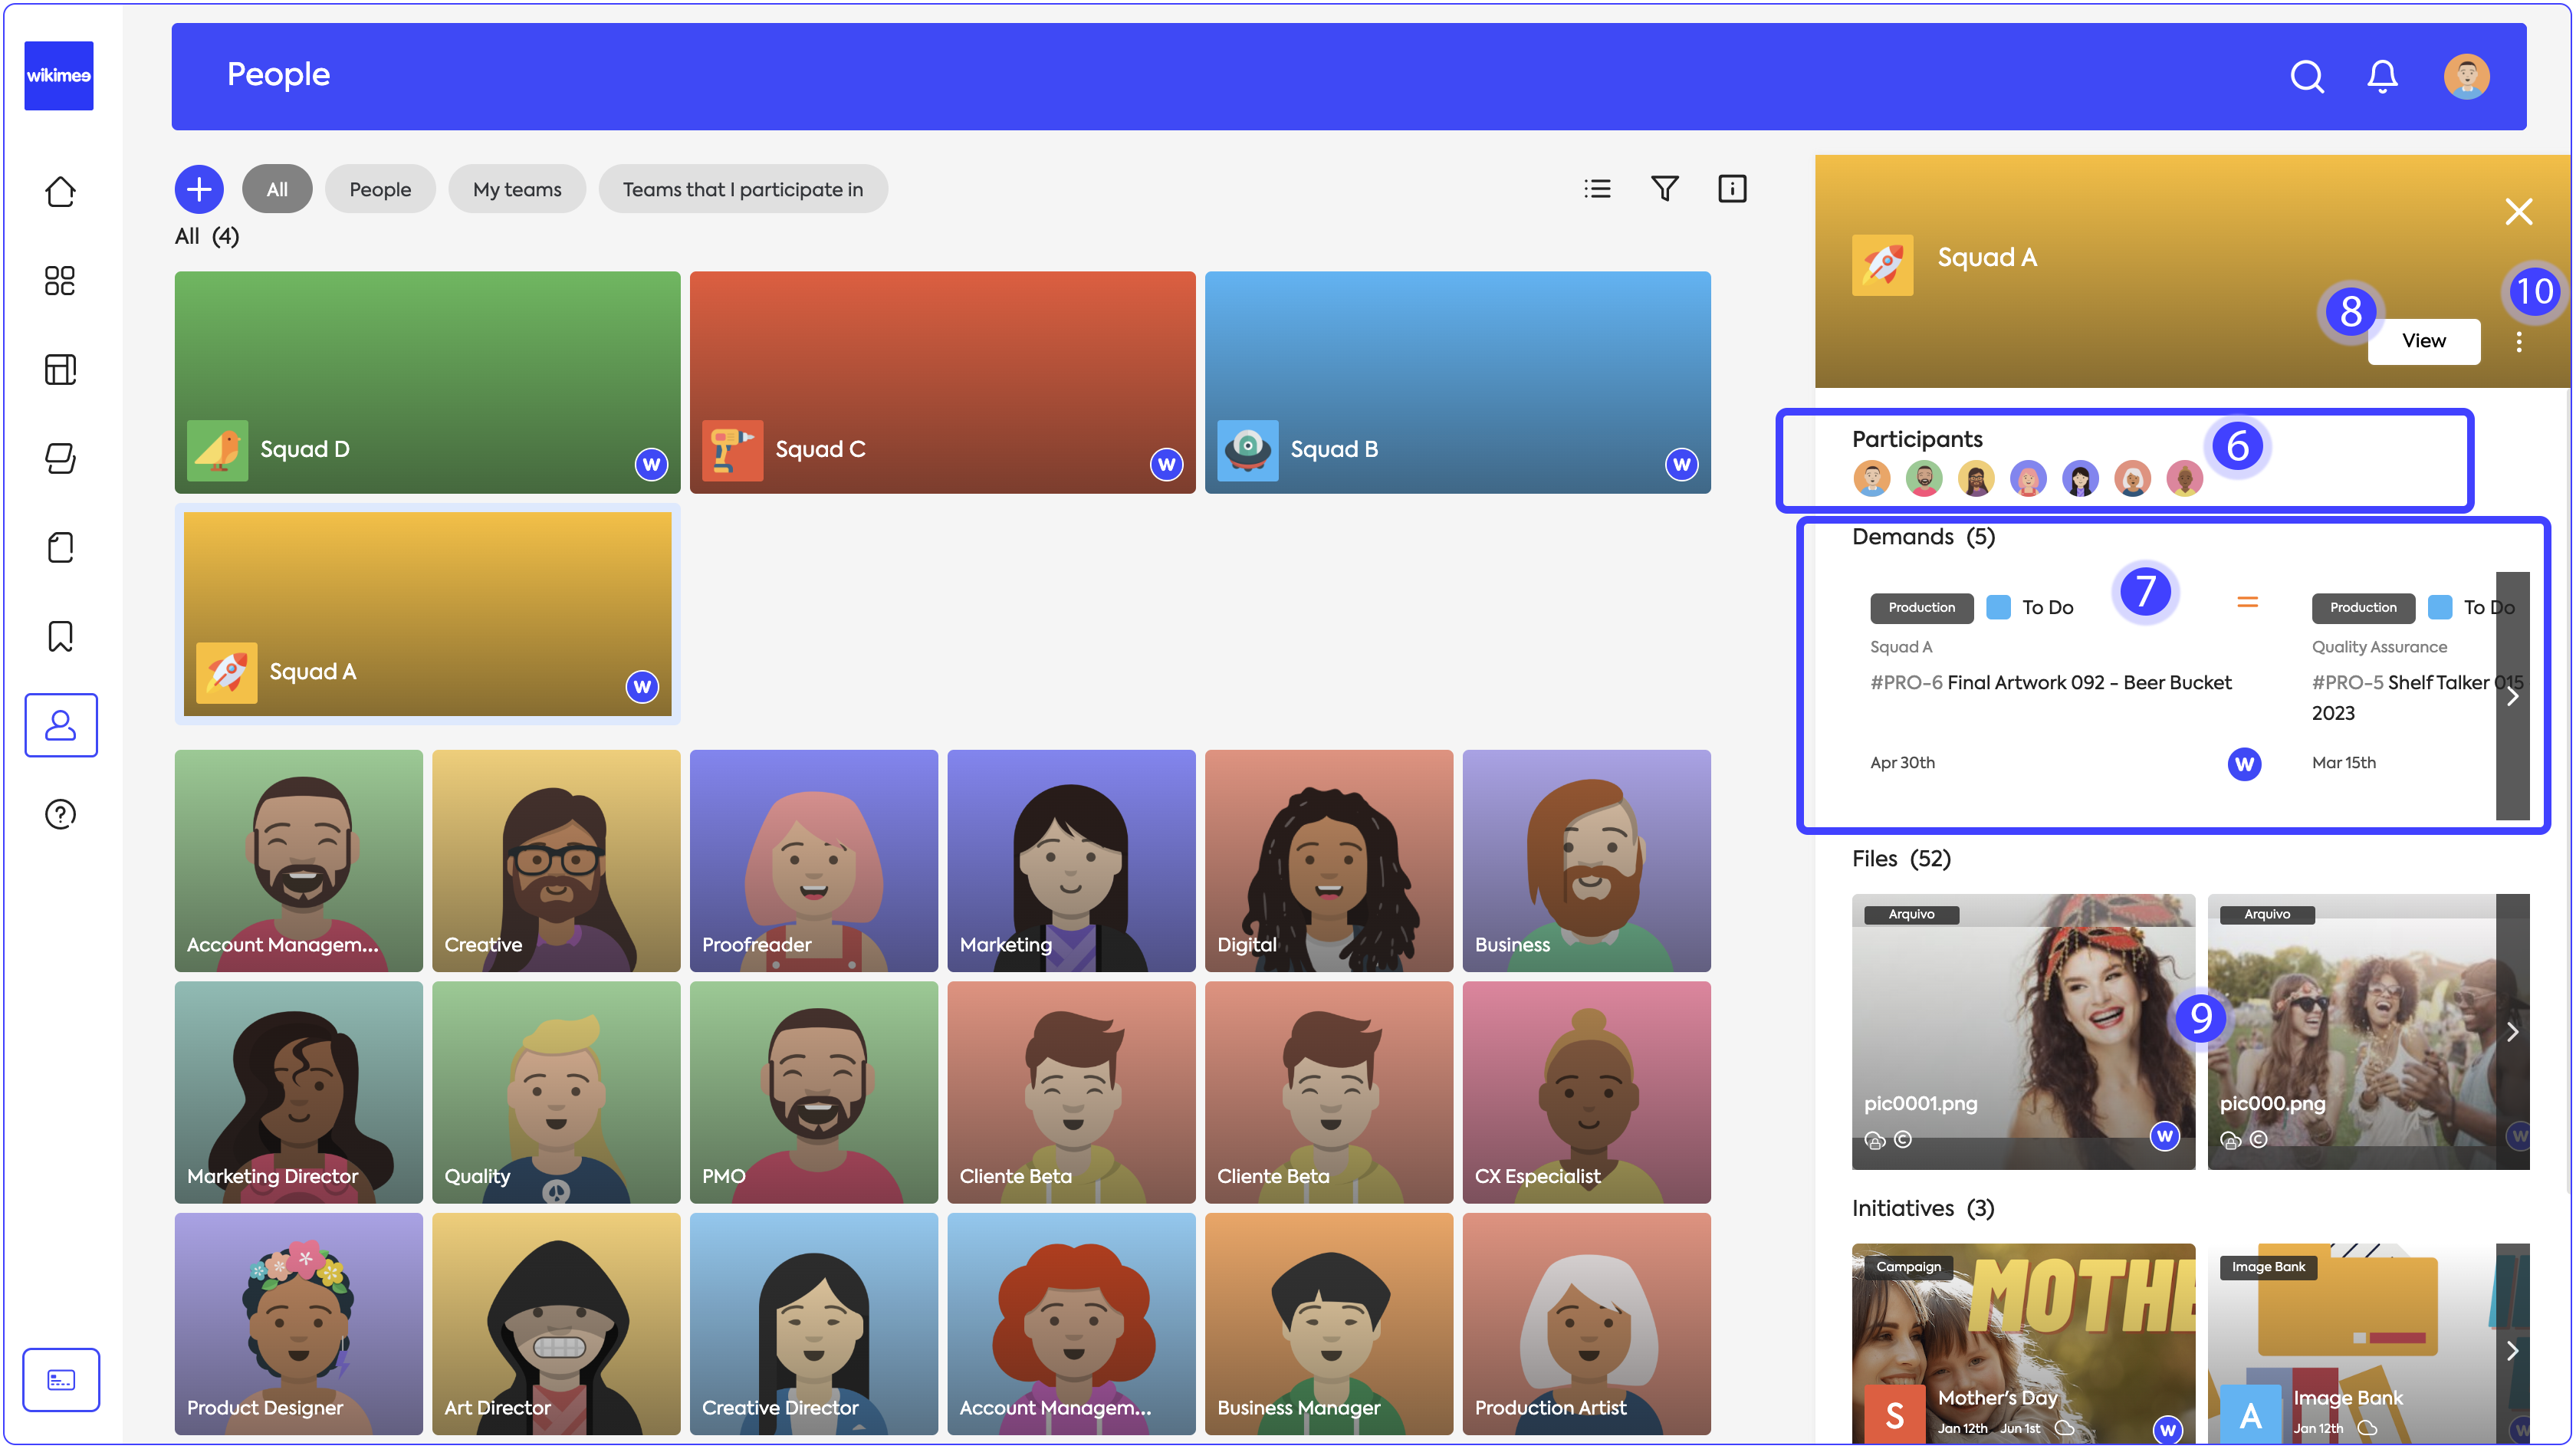
Task: Click the search magnifier icon
Action: [2306, 76]
